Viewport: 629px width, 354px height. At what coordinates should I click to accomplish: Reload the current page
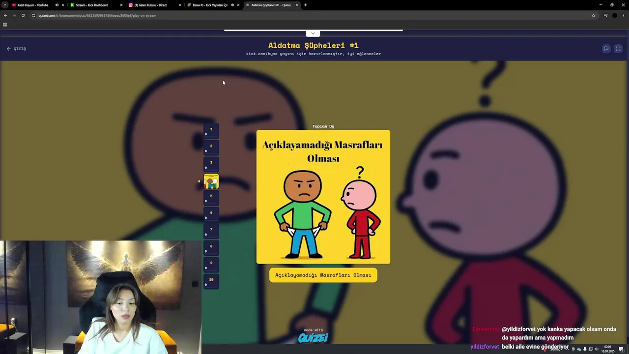tap(23, 15)
